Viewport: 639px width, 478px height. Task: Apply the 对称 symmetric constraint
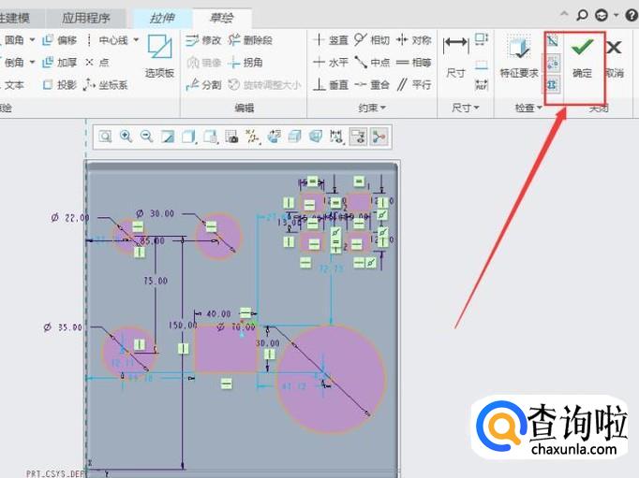tap(413, 40)
